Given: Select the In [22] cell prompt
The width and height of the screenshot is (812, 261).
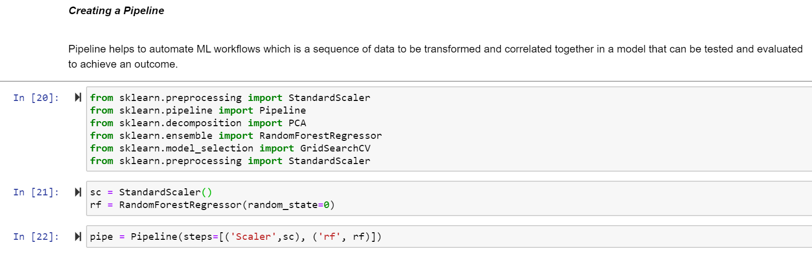Looking at the screenshot, I should pos(36,237).
